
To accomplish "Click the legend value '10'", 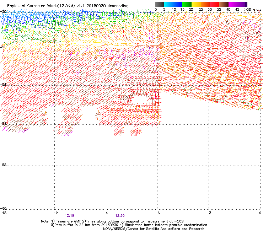I will click(174, 10).
